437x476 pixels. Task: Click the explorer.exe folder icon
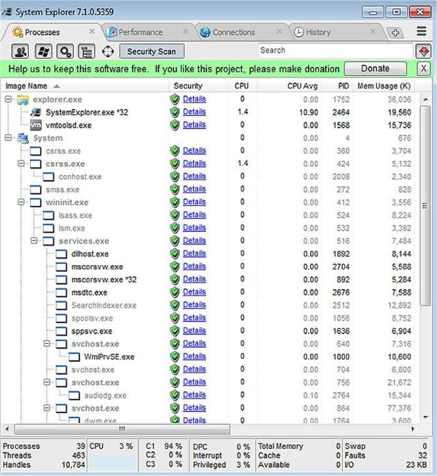pos(22,100)
